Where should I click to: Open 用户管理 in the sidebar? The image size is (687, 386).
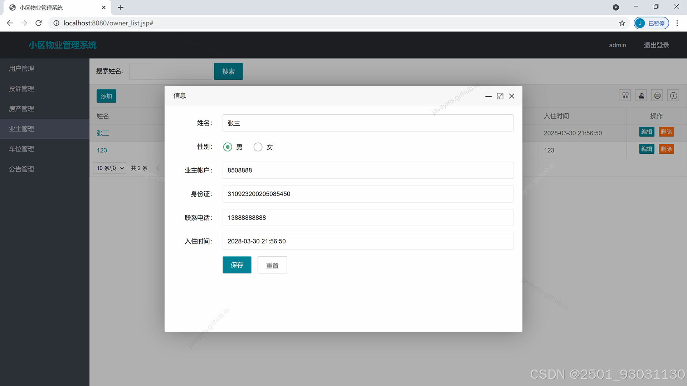(x=45, y=68)
